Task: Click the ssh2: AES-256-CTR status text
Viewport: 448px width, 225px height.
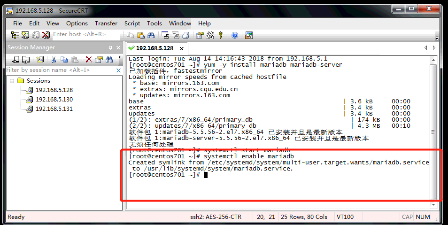Action: point(216,217)
